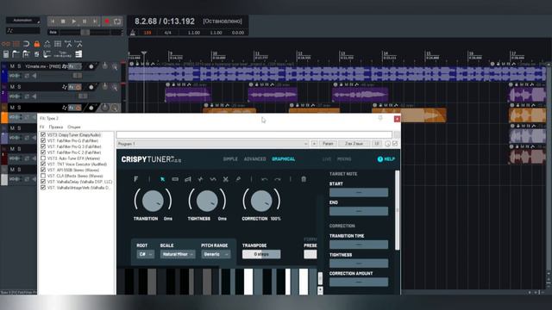Open the ROOT C# dropdown
Screen dimensions: 552x310
pos(145,254)
